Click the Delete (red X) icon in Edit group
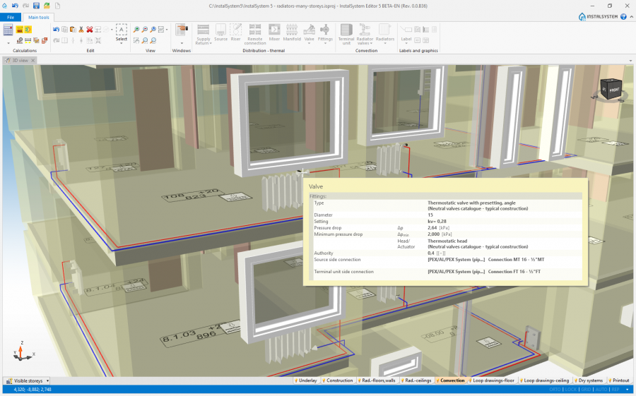The image size is (636, 396). click(90, 29)
